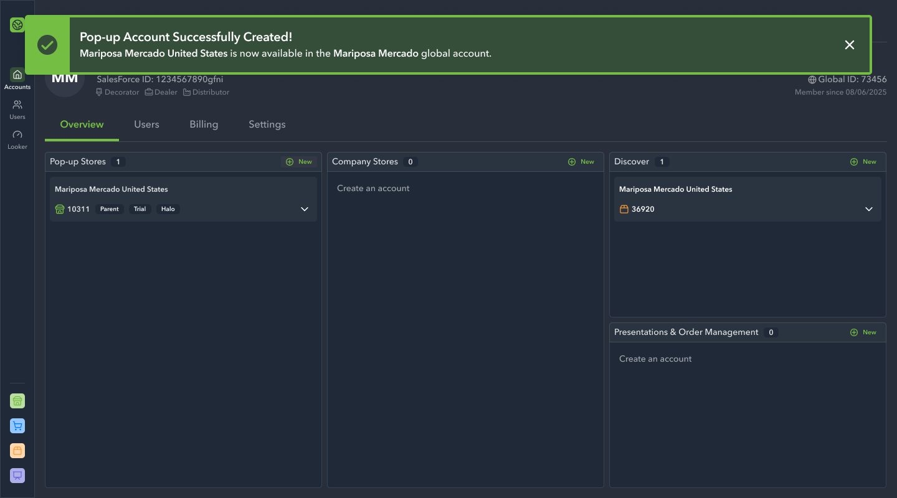Click Mariposa Mercado United States in Pop-up Stores
This screenshot has width=897, height=498.
[112, 189]
